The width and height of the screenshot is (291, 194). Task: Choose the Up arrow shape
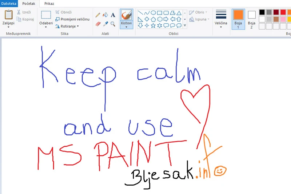pos(179,19)
